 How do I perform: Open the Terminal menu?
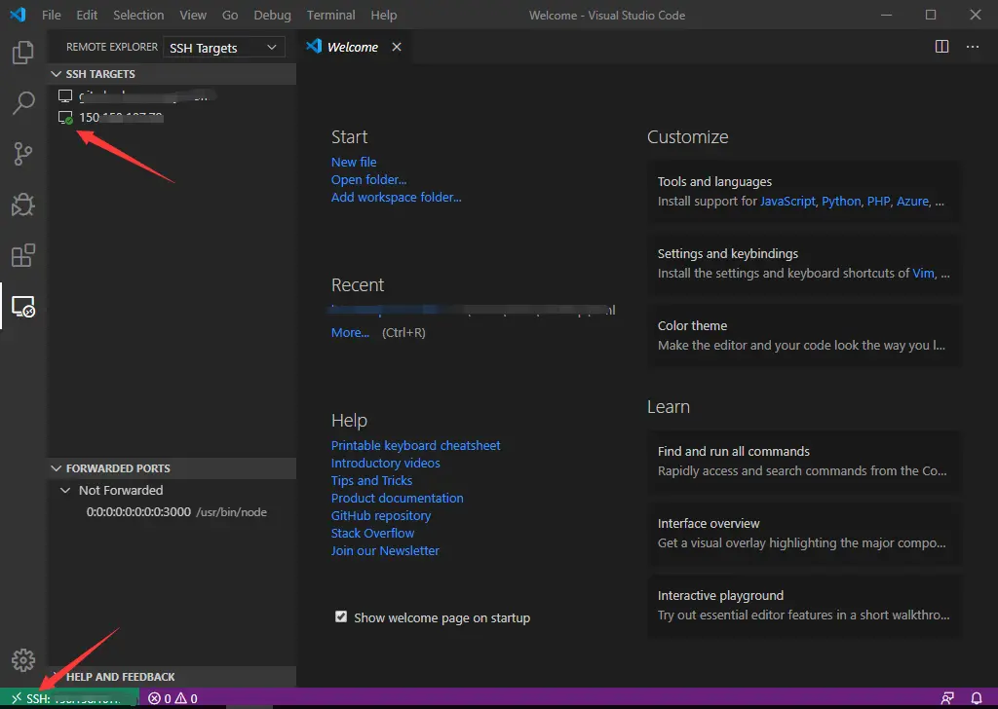330,15
